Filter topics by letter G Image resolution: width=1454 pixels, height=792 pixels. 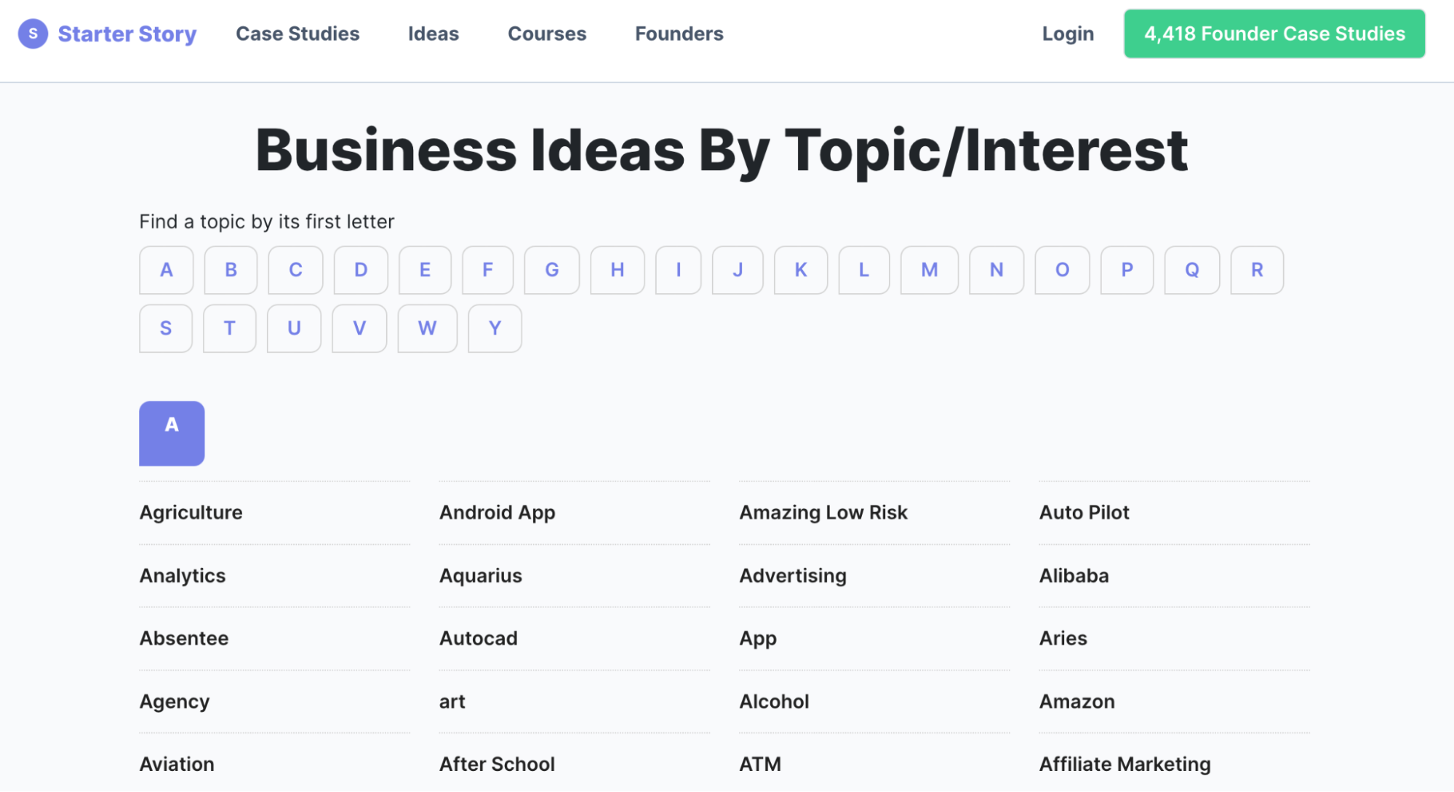click(552, 270)
